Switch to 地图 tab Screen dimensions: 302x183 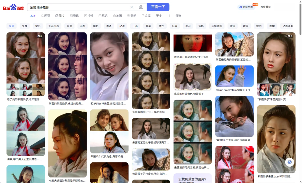pos(117,16)
